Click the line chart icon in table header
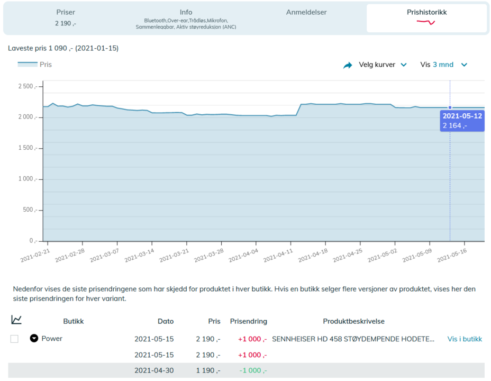This screenshot has height=381, width=491. [16, 320]
